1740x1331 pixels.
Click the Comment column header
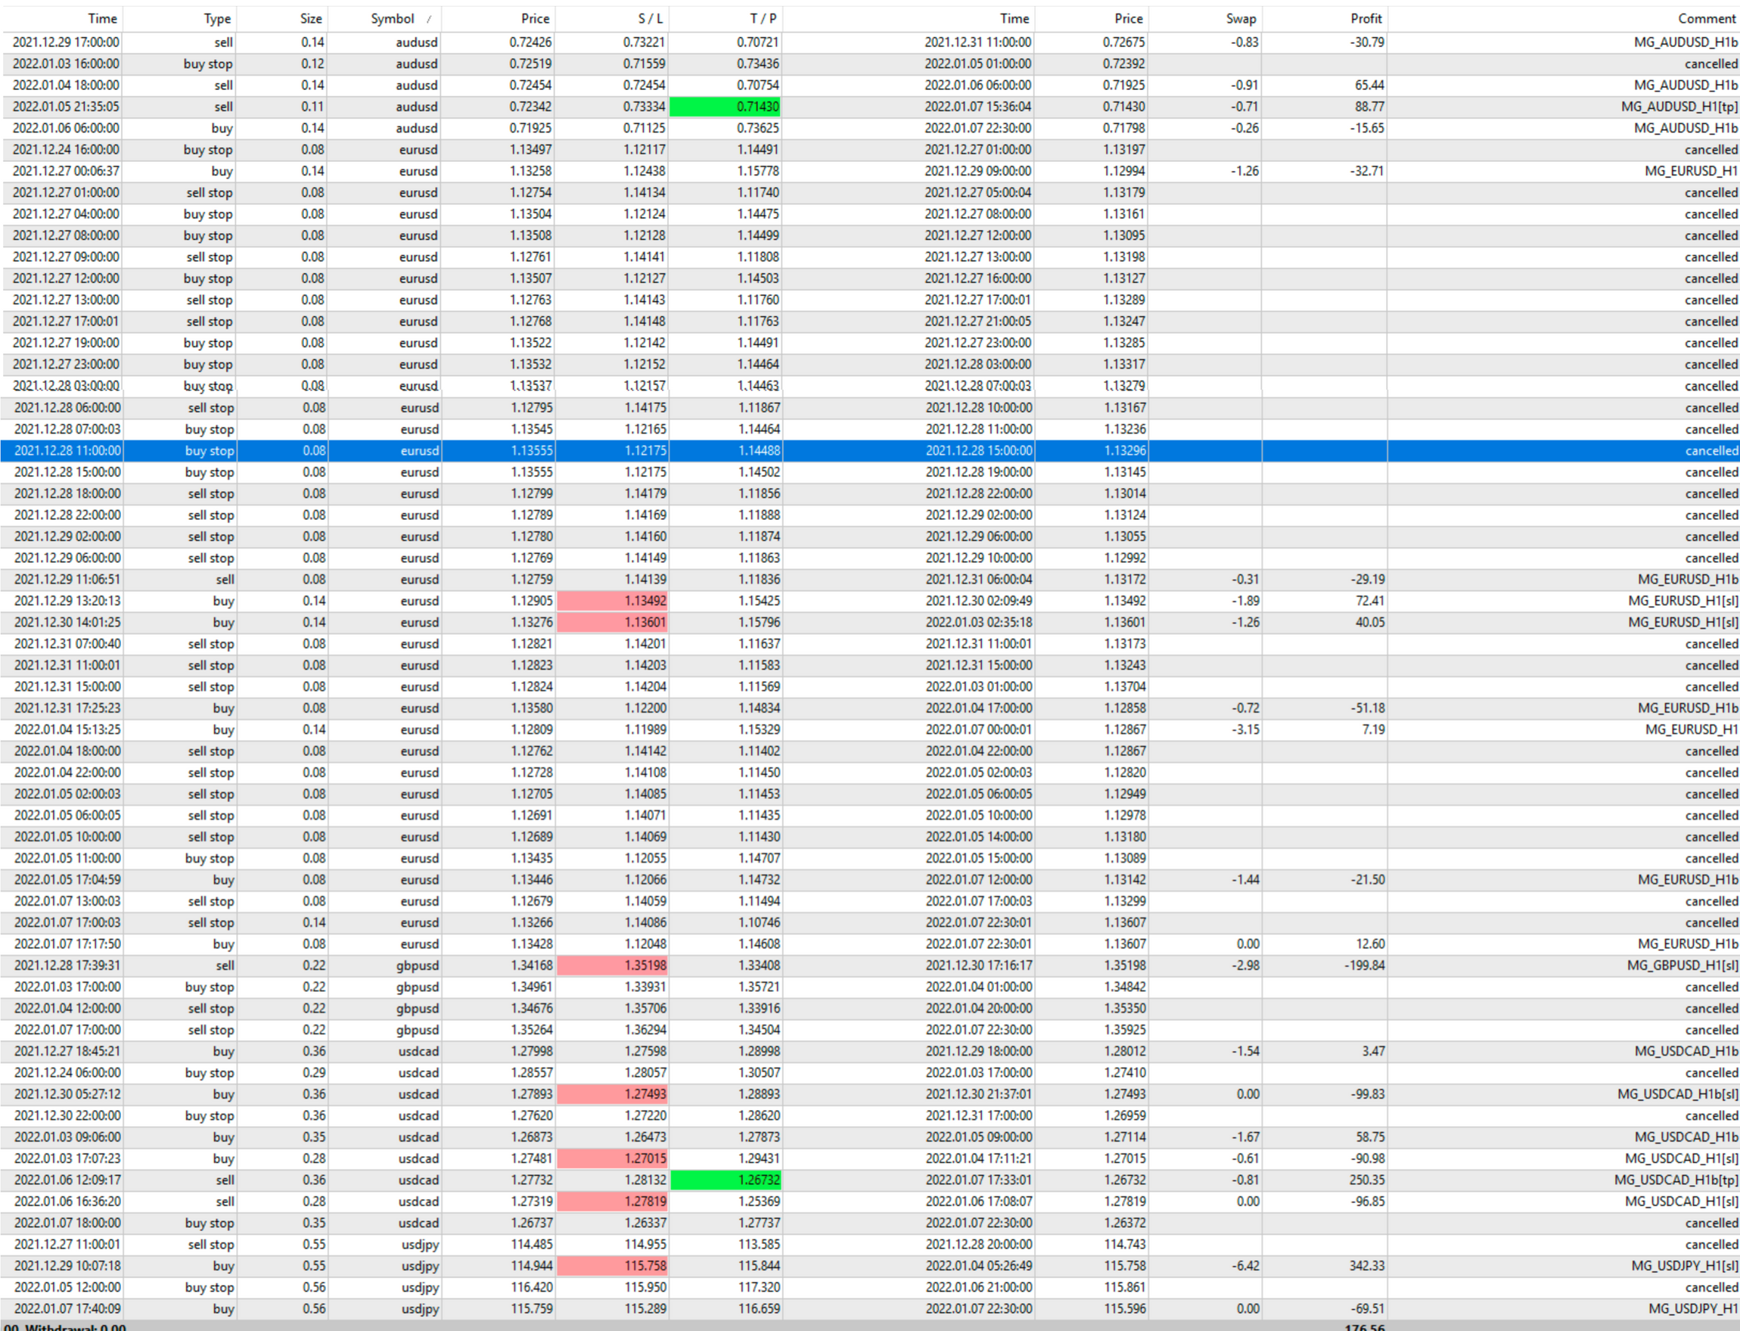pyautogui.click(x=1706, y=19)
